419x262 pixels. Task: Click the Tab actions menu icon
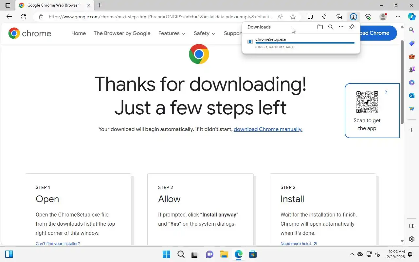pos(8,5)
